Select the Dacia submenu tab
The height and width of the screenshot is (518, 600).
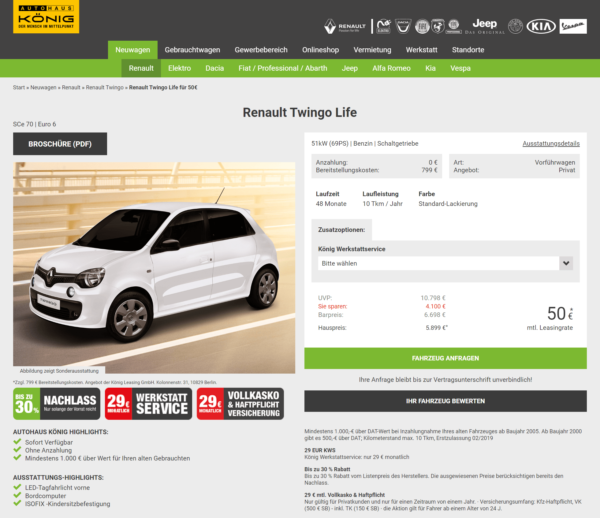pyautogui.click(x=214, y=68)
